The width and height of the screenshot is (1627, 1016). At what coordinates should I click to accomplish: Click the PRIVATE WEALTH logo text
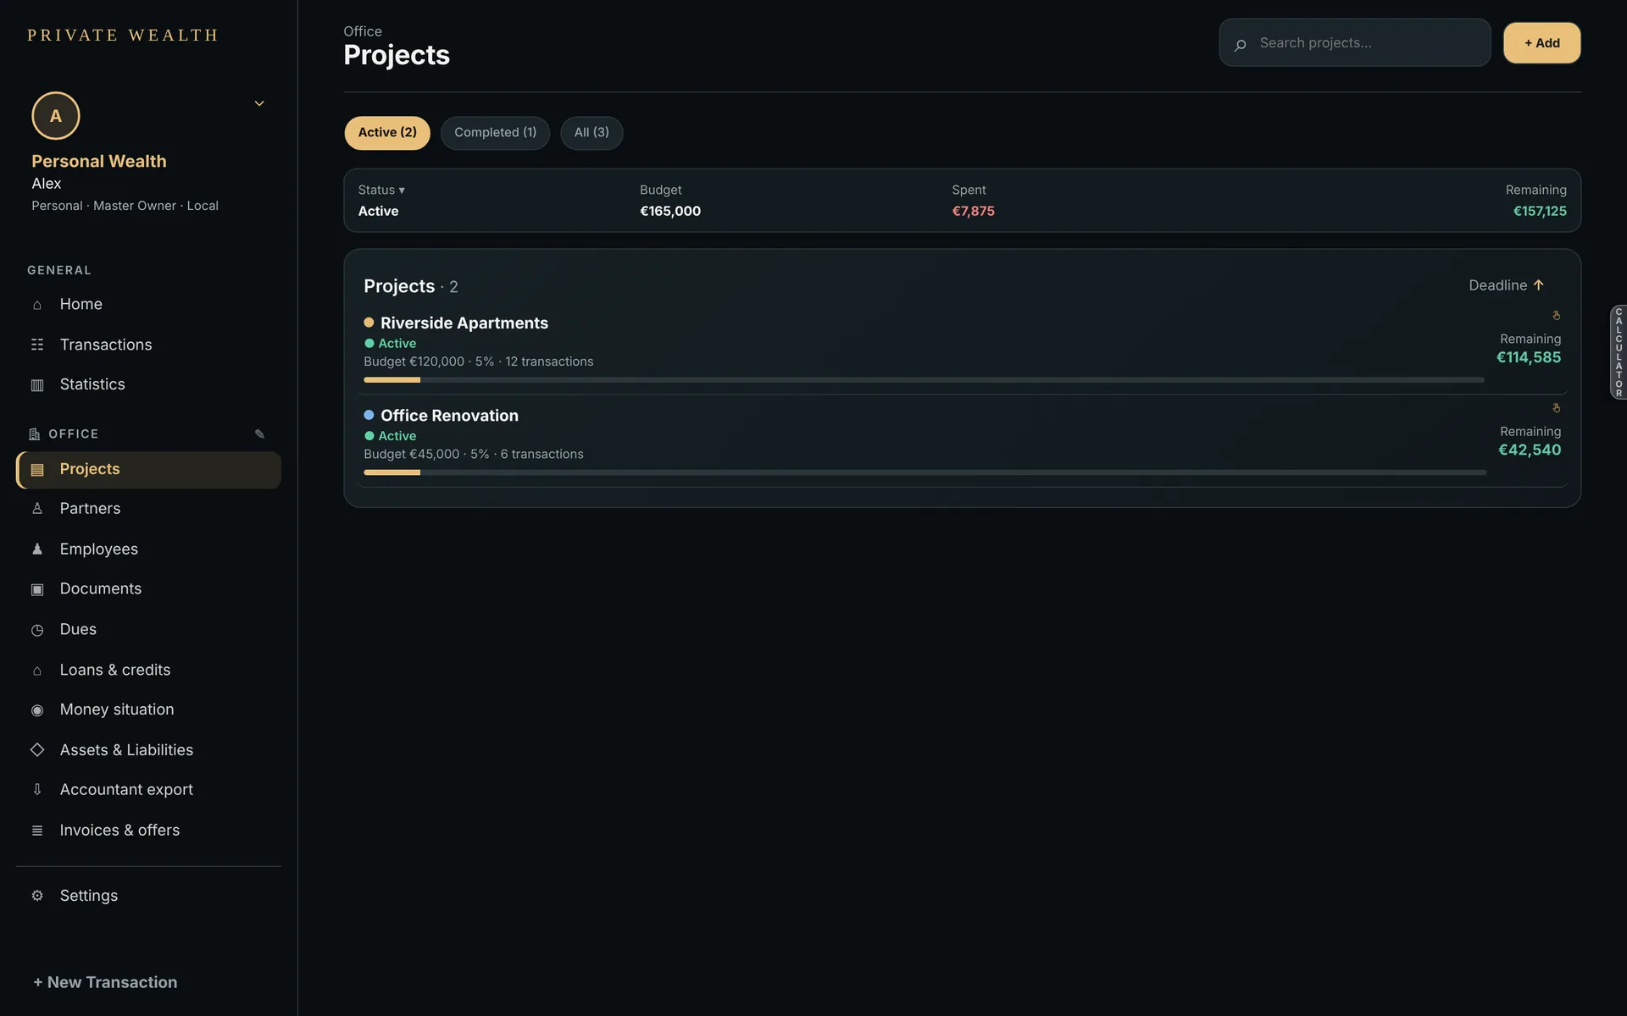123,36
